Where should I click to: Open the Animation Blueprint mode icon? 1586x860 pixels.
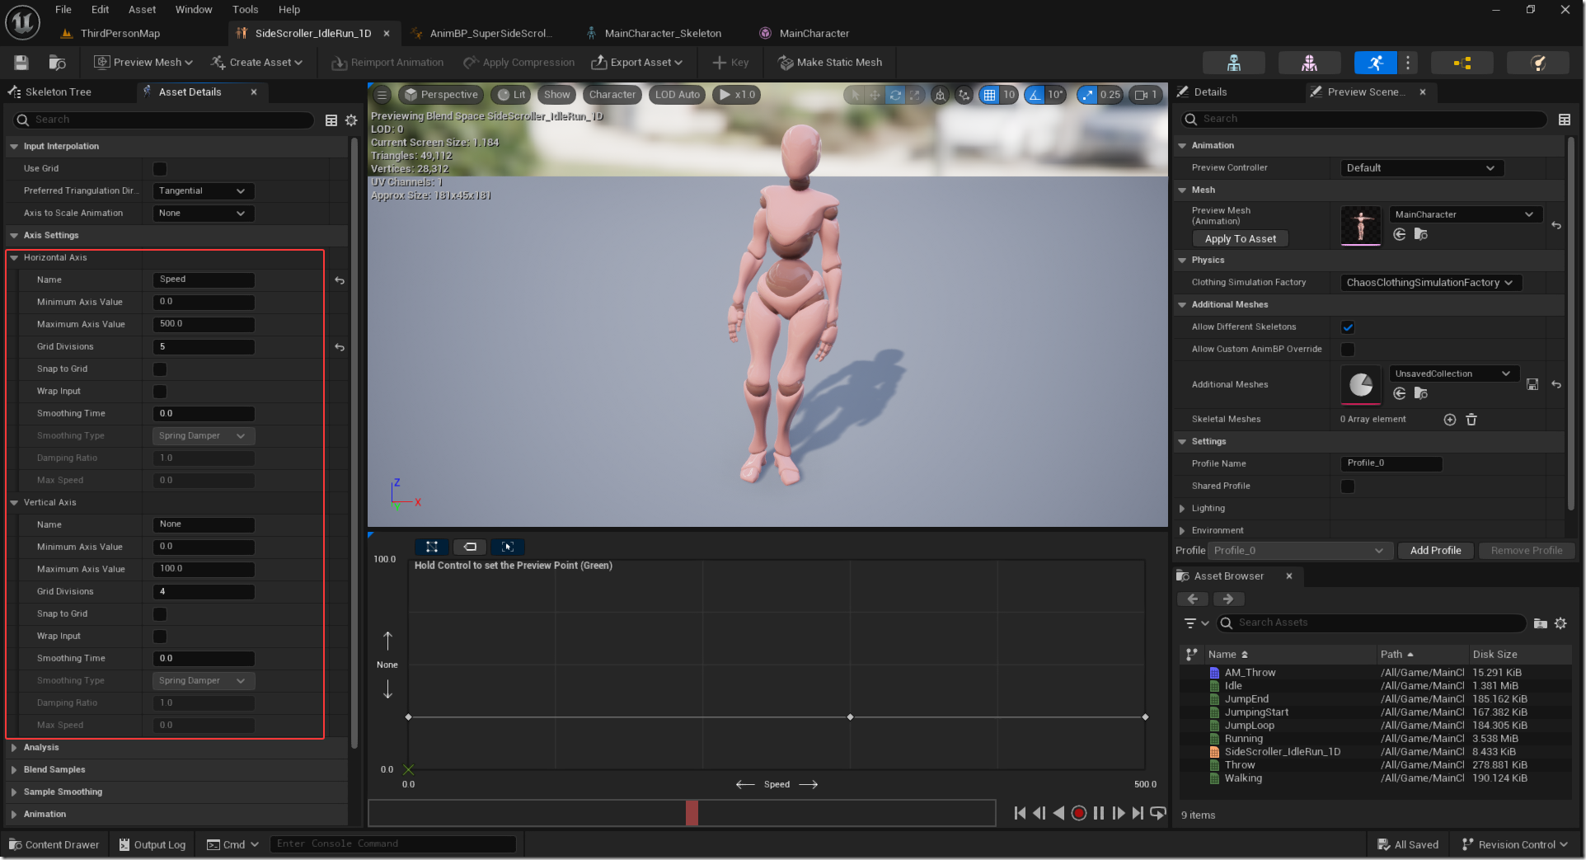pyautogui.click(x=1462, y=63)
